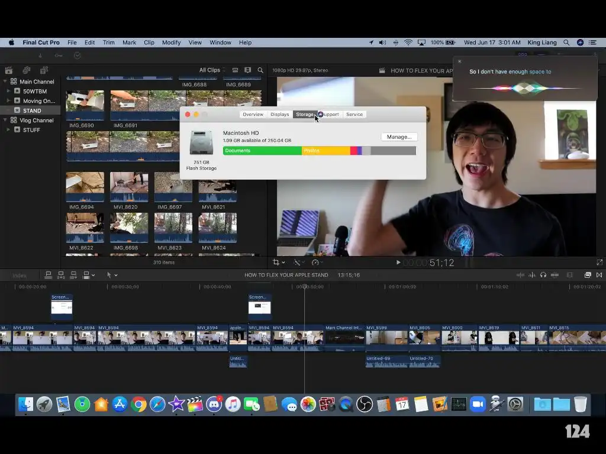606x454 pixels.
Task: Open the Trim menu
Action: pos(109,43)
